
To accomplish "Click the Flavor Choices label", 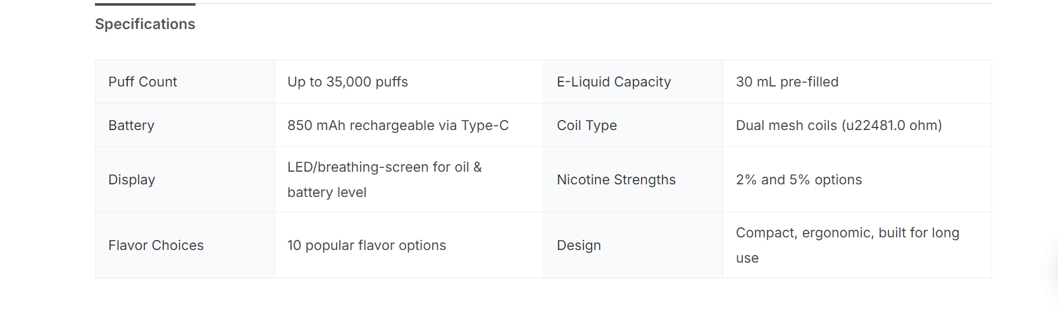I will pyautogui.click(x=156, y=246).
